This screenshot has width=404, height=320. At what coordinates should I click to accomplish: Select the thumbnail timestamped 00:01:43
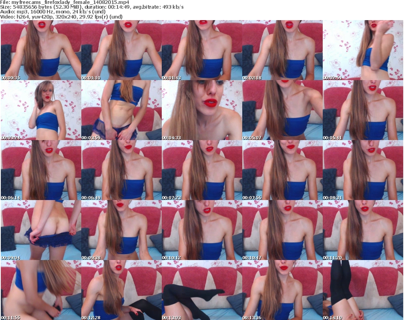tap(202, 50)
